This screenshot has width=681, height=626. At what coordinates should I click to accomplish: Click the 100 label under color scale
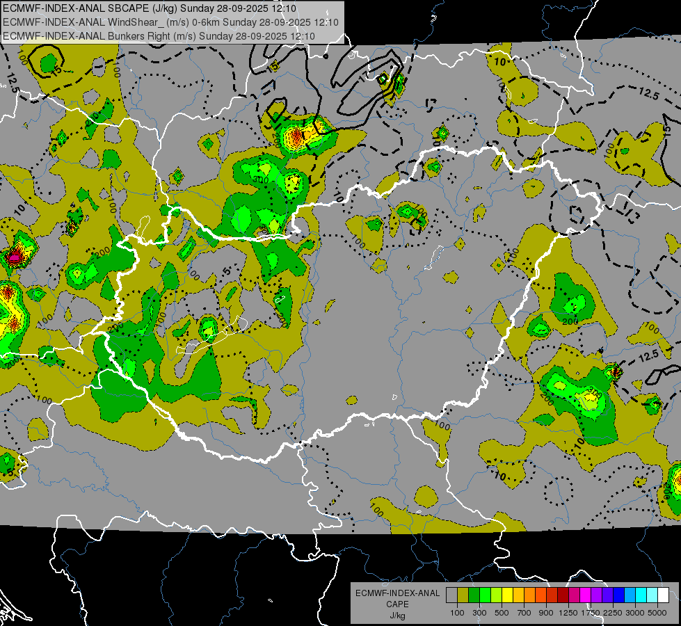tap(458, 613)
